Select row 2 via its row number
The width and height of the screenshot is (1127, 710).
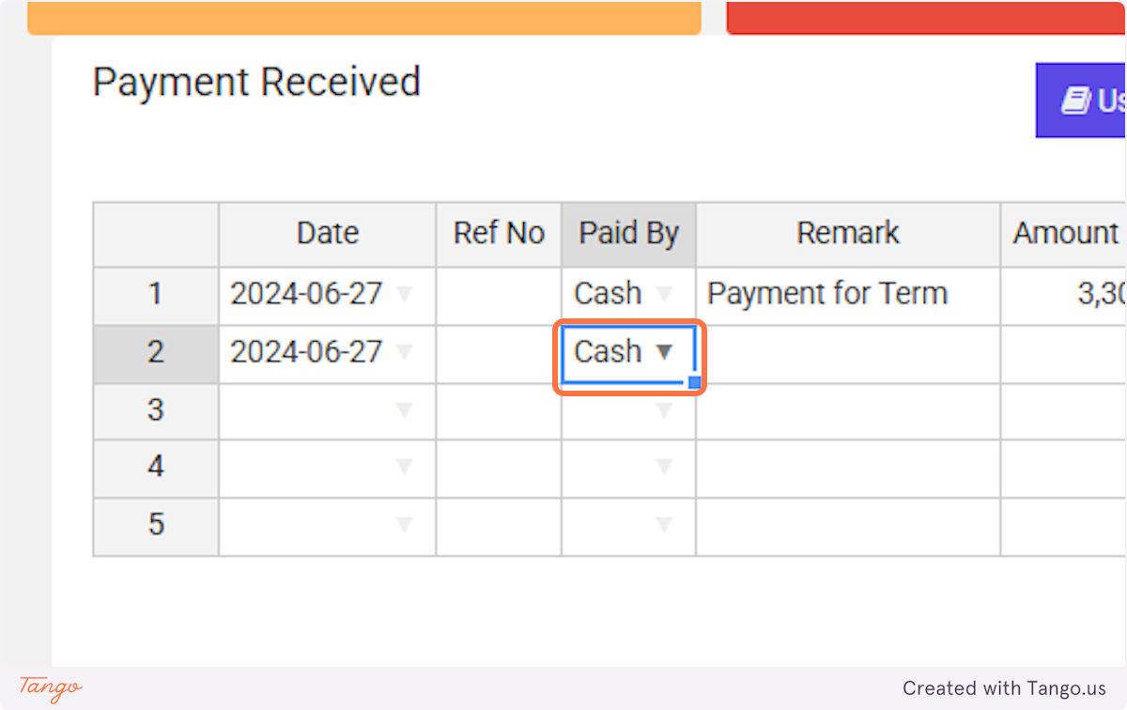(156, 353)
